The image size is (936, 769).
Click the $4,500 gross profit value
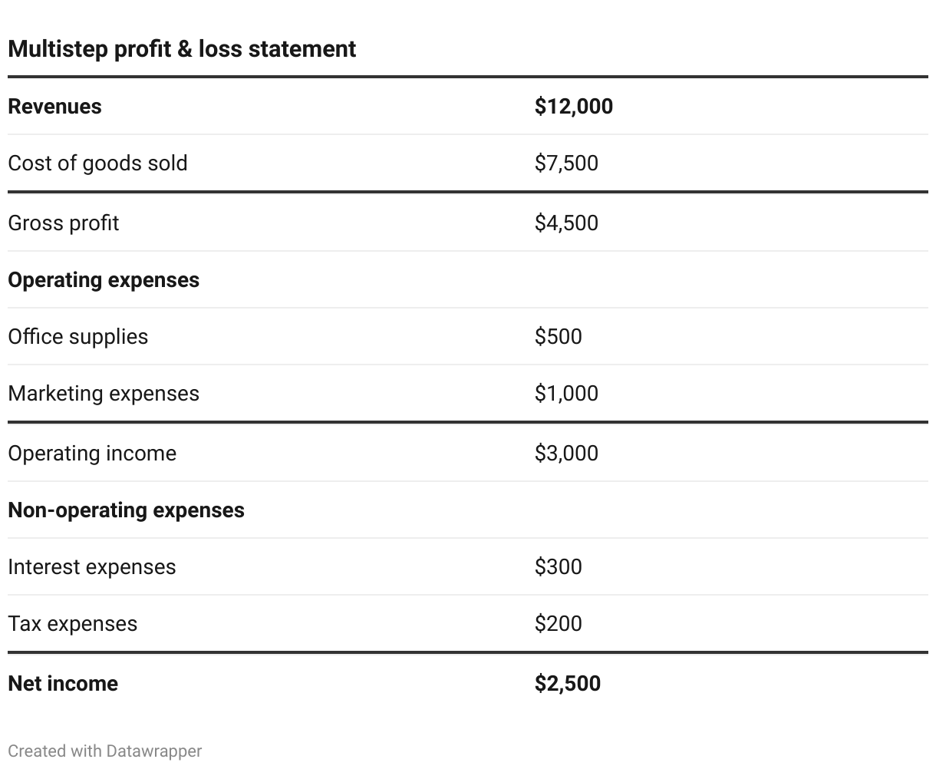(x=566, y=223)
